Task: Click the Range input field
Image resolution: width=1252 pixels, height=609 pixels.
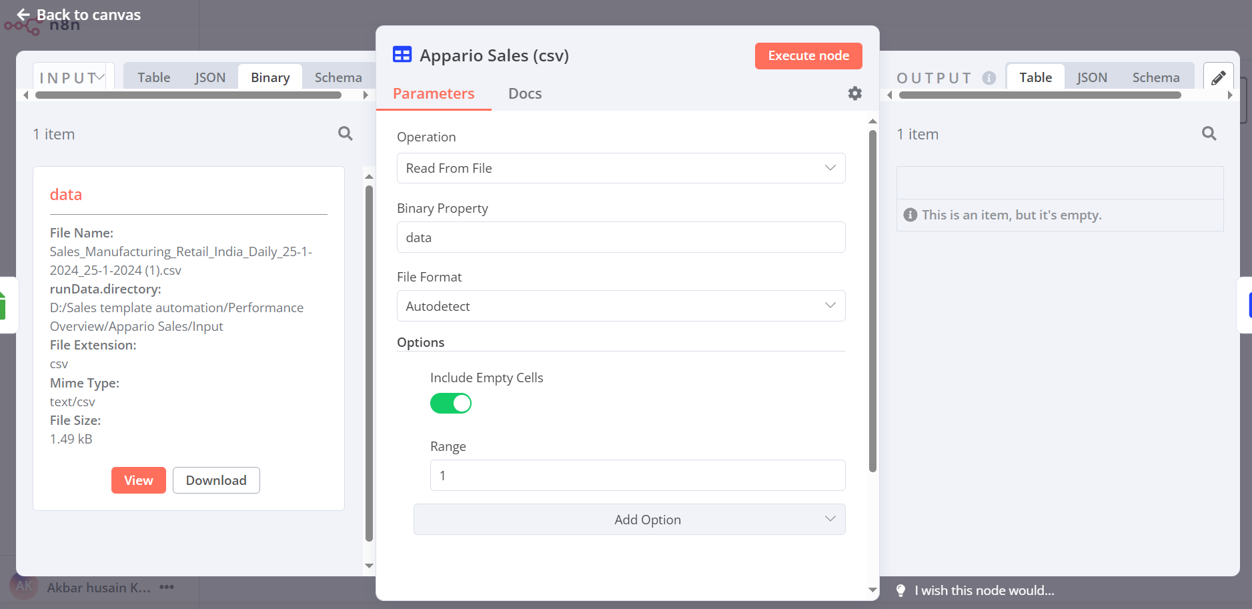Action: click(x=638, y=476)
